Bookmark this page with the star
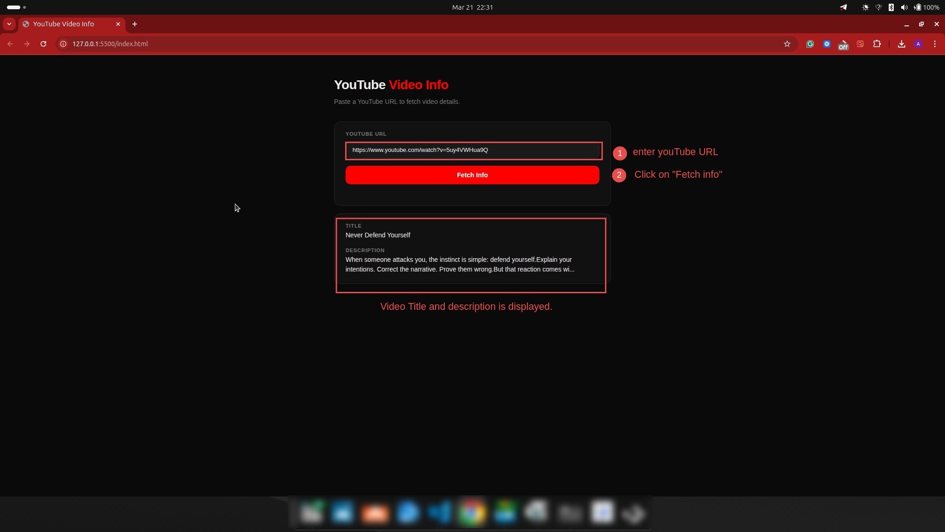The width and height of the screenshot is (945, 532). click(787, 44)
